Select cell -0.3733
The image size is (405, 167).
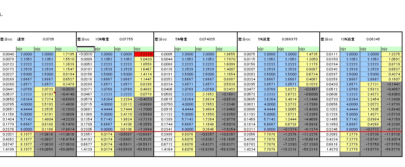[371, 129]
